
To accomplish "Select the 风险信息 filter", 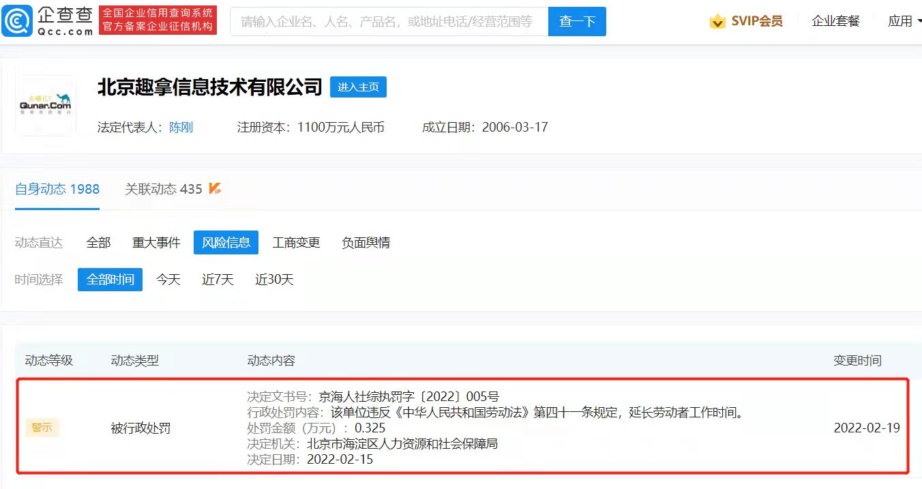I will tap(226, 243).
